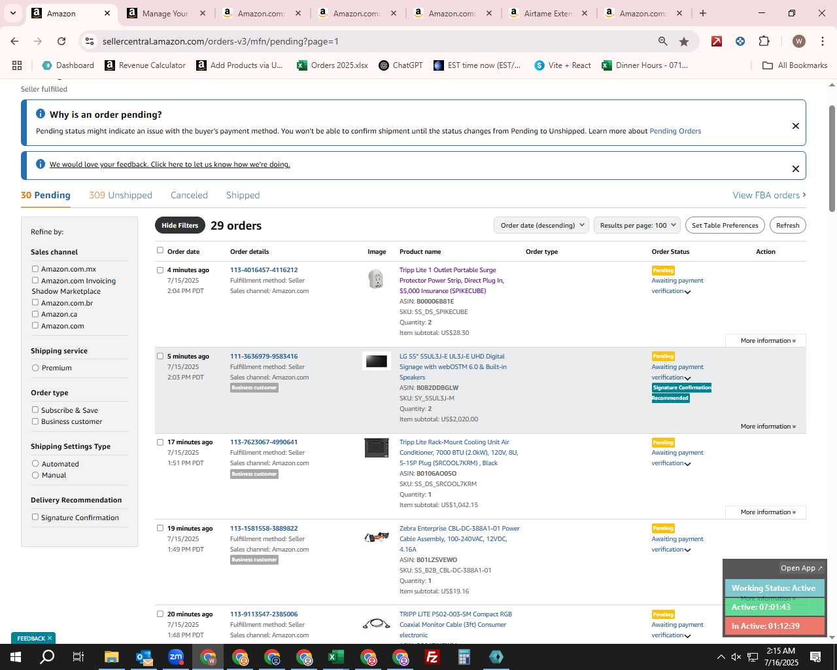View site information icon in address bar
Viewport: 837px width, 670px height.
point(90,41)
